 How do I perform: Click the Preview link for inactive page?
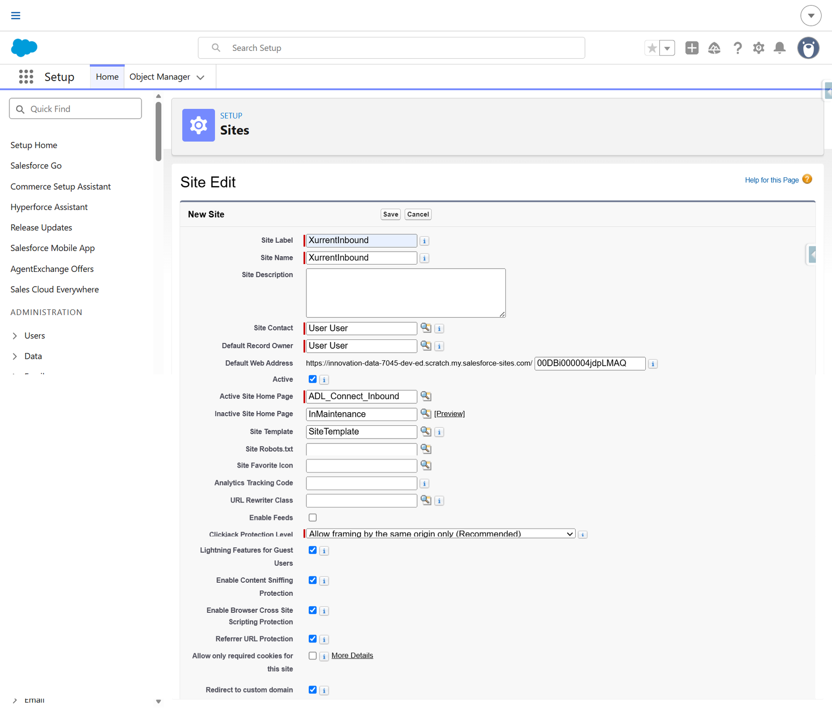tap(449, 414)
